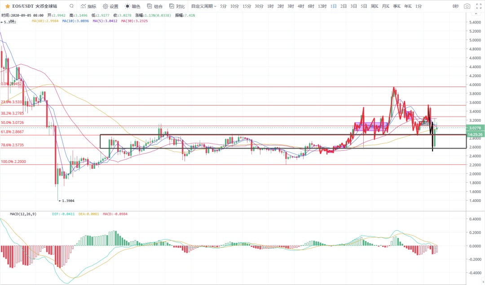Click the countdown timer 14:25:26 tag

pos(475,135)
